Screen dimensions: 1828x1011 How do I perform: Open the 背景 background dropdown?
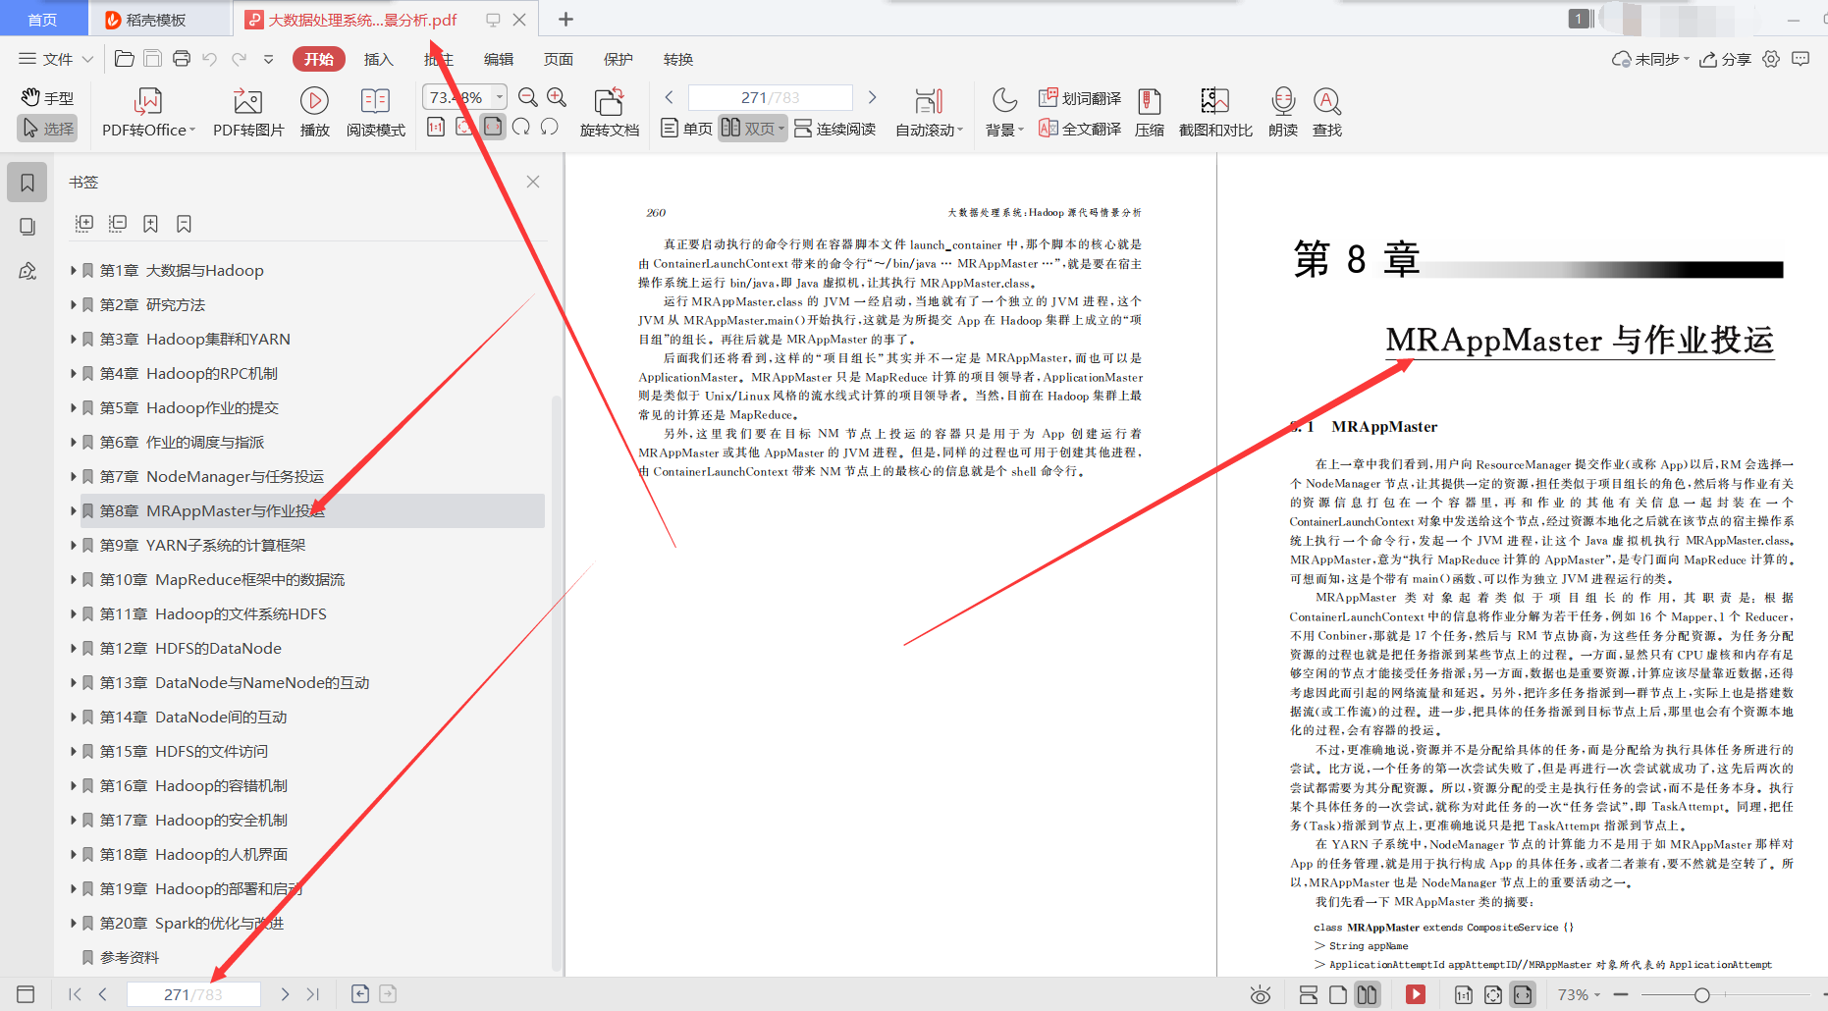point(1004,113)
